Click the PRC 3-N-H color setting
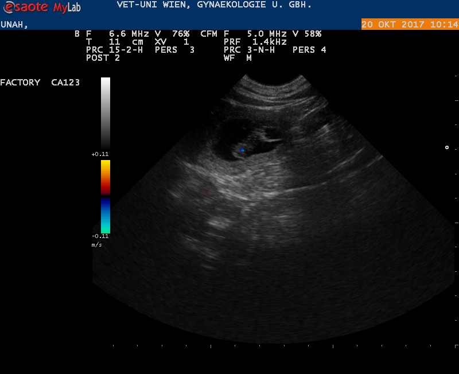The width and height of the screenshot is (459, 374). pos(249,50)
